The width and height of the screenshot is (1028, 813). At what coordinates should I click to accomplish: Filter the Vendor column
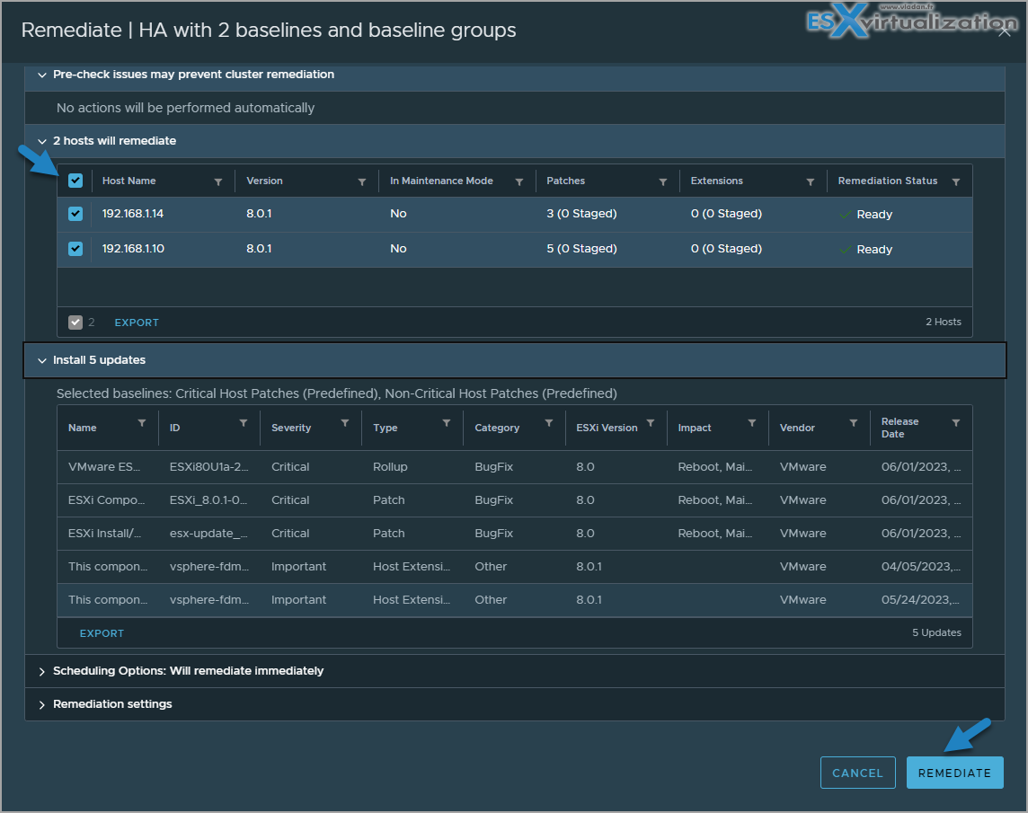tap(854, 423)
